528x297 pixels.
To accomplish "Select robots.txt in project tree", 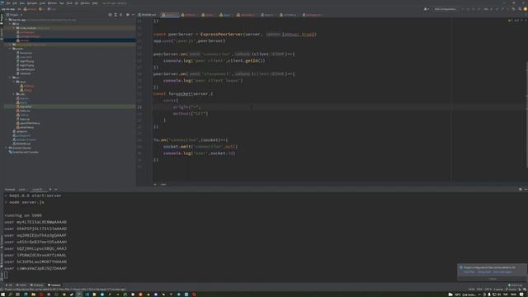I will [x=24, y=73].
